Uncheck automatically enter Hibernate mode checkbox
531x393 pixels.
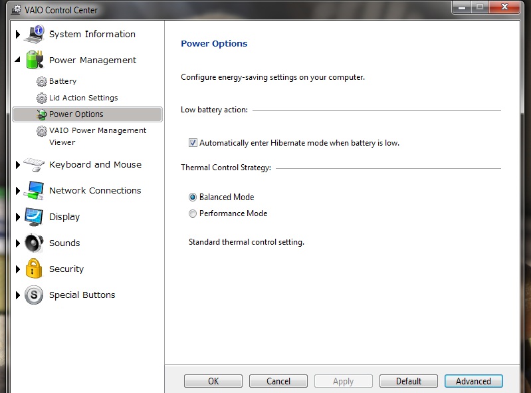(x=193, y=142)
